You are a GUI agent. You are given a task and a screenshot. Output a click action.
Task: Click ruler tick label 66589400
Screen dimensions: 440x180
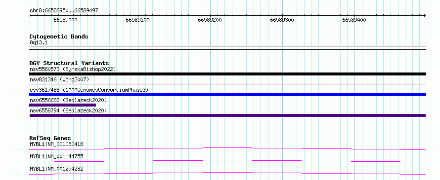click(354, 20)
